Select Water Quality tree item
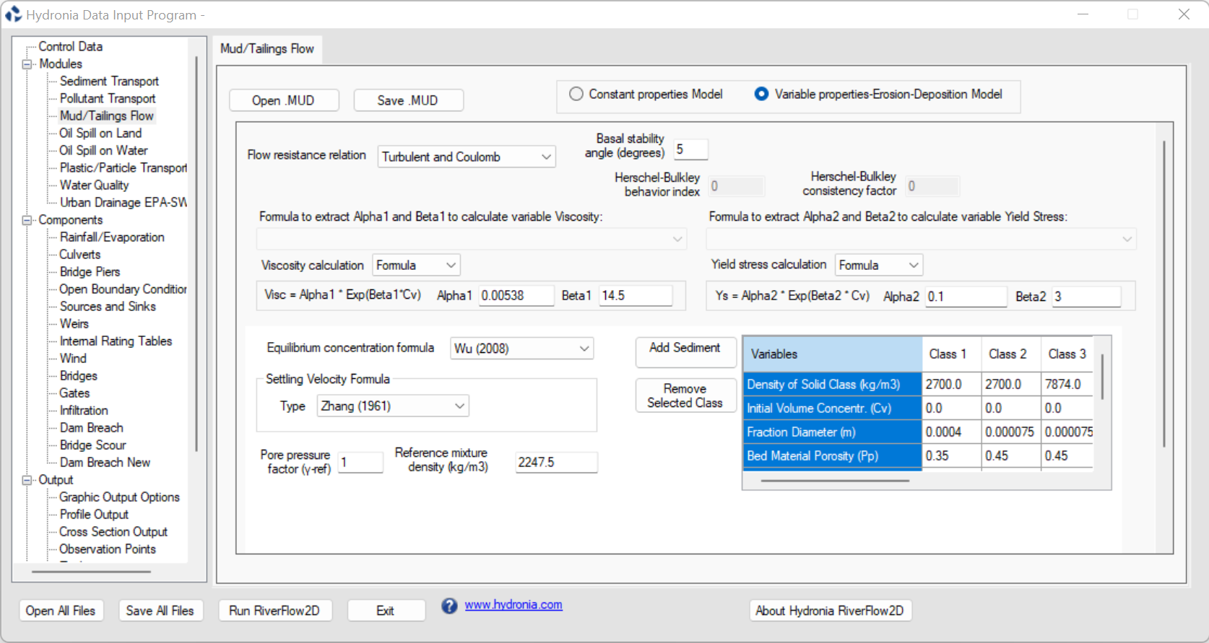Viewport: 1209px width, 643px height. [94, 185]
